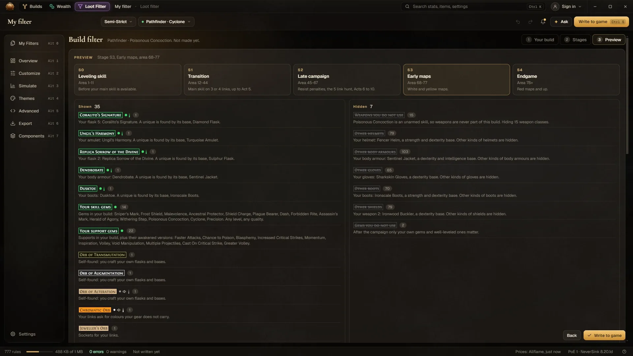Open the Semi-Strict strictness dropdown
Viewport: 633px width, 356px height.
pos(118,22)
